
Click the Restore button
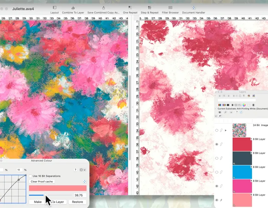(x=77, y=202)
